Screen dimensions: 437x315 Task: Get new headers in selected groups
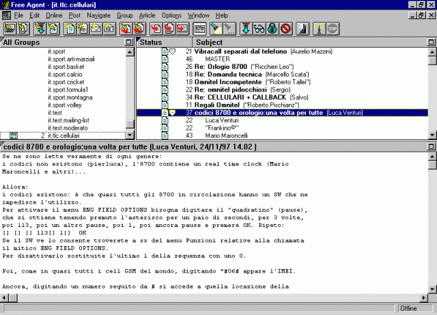tap(23, 29)
